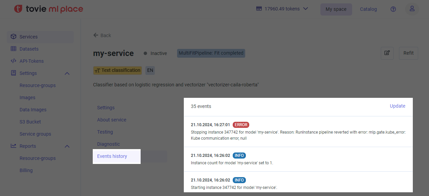
Task: Switch to My space tab
Action: pos(336,9)
